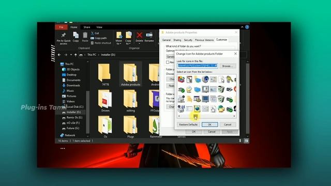331x186 pixels.
Task: Click the navigation pane vertical scrollbar thumb
Action: pos(87,112)
